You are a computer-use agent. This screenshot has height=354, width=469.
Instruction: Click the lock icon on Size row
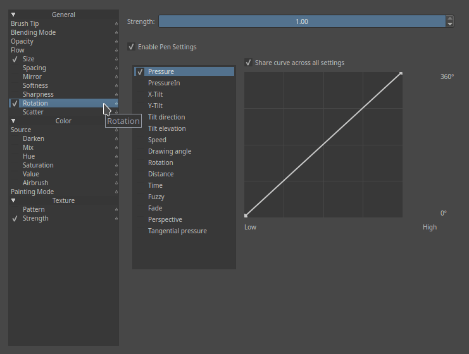tap(116, 59)
